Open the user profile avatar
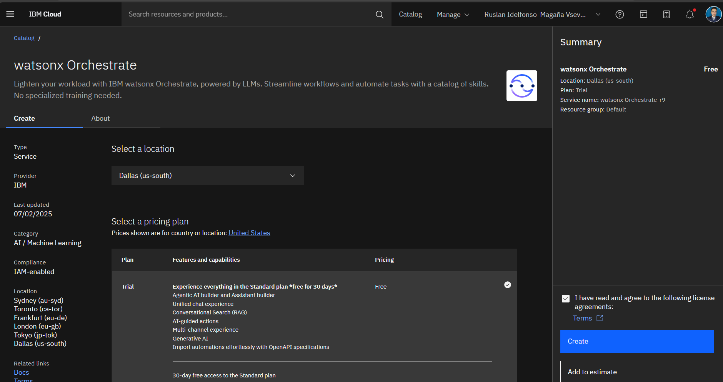The height and width of the screenshot is (382, 723). 713,14
